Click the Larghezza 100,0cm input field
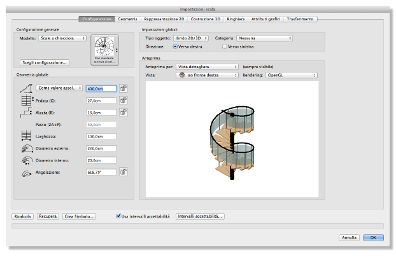396x259 pixels. click(x=101, y=136)
